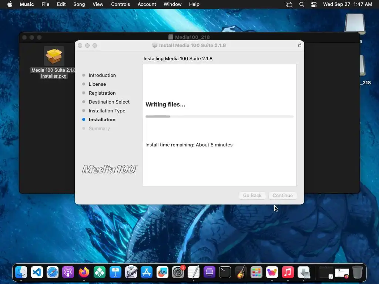The width and height of the screenshot is (379, 284).
Task: Launch Visual Studio Code from Dock
Action: (x=37, y=273)
